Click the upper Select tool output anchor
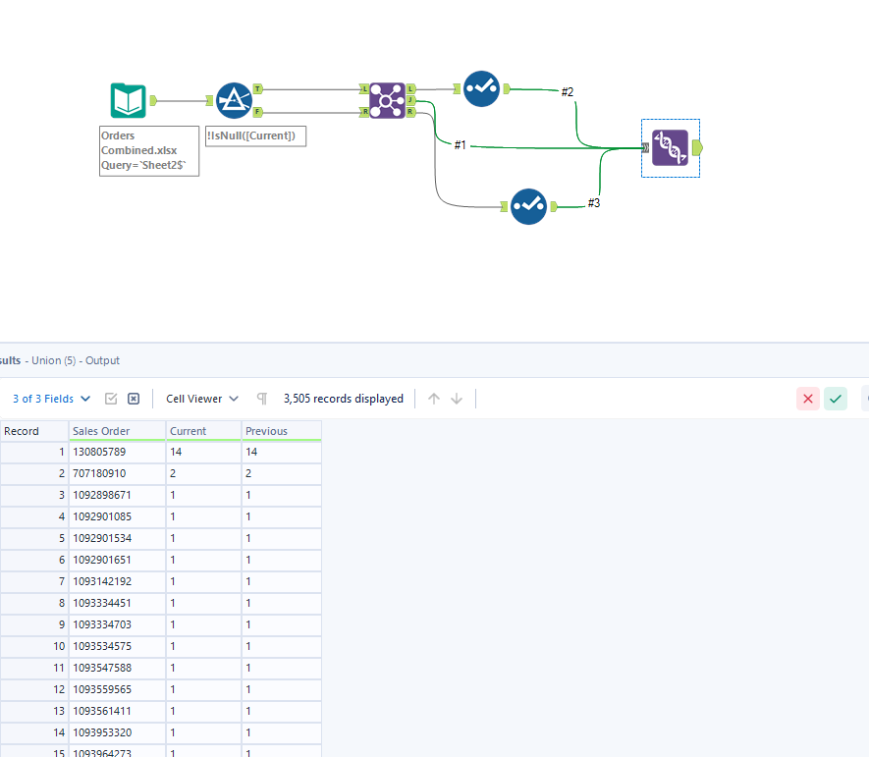Viewport: 869px width, 757px height. (506, 88)
